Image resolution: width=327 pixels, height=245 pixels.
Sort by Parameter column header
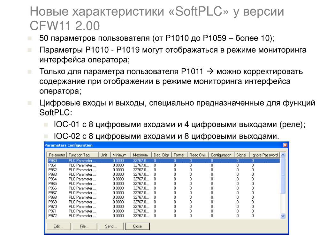[x=57, y=155]
